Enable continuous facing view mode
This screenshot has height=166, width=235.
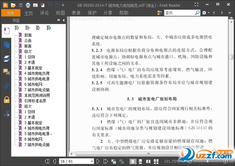[156, 161]
